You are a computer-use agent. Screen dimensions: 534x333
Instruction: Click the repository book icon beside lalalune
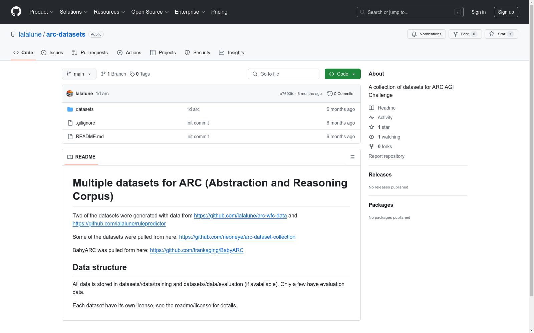13,34
